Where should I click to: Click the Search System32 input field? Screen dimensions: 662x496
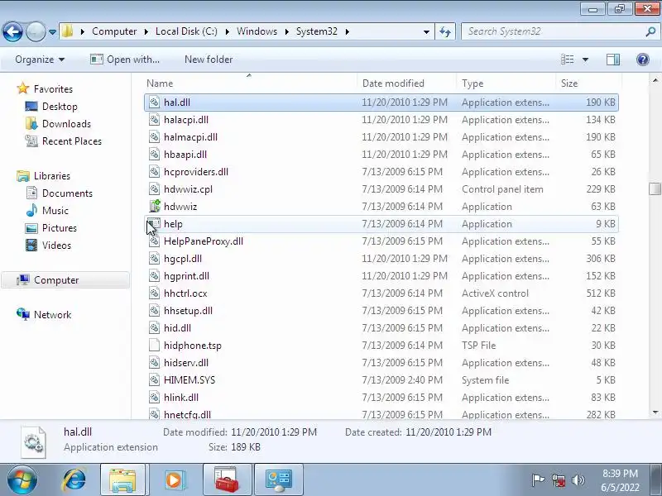(554, 31)
